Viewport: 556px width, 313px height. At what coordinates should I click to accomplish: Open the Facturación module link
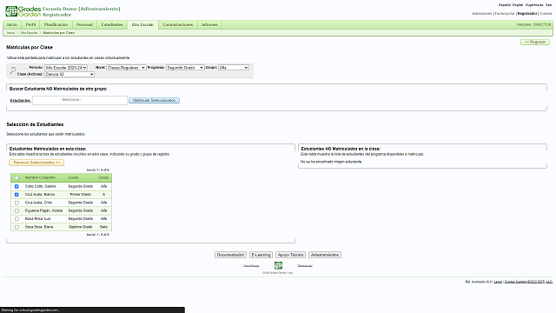505,14
